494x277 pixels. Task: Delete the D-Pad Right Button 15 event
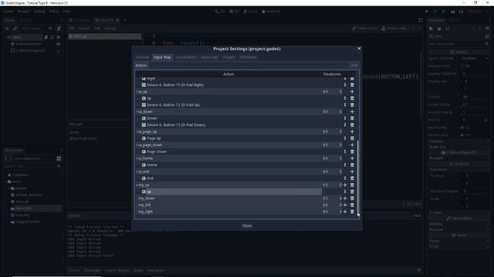(352, 85)
